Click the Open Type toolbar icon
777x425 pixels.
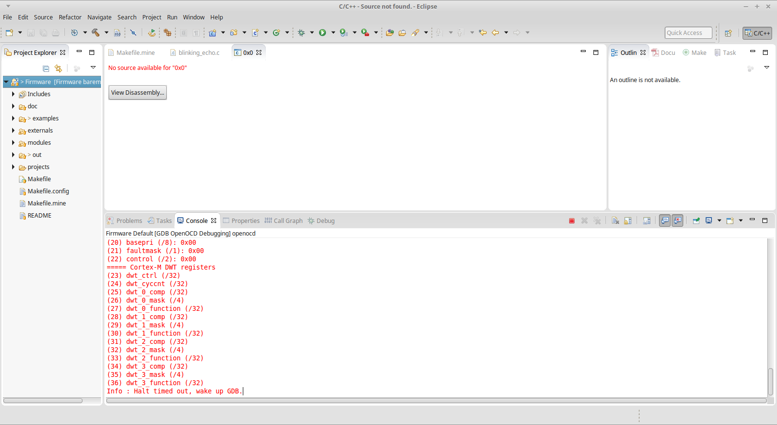tap(390, 33)
